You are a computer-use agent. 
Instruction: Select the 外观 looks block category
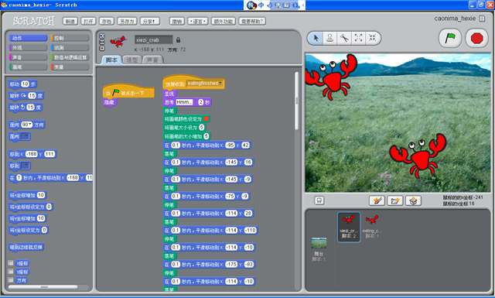[x=28, y=48]
